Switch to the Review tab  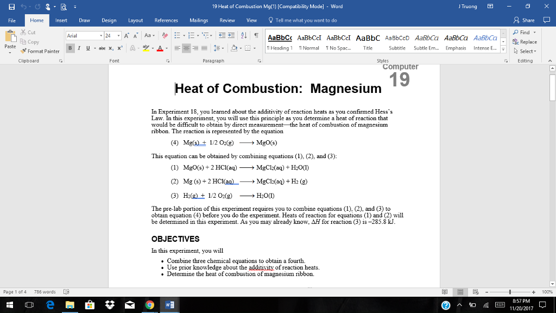(x=227, y=20)
